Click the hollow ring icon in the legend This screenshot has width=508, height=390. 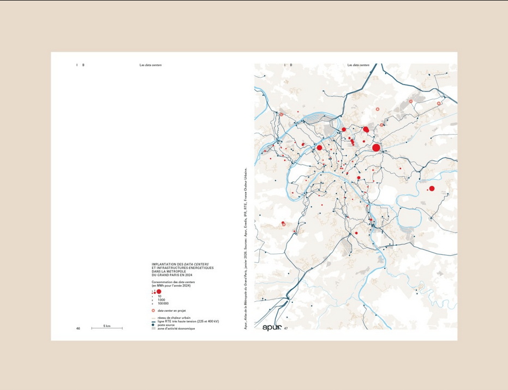[153, 310]
